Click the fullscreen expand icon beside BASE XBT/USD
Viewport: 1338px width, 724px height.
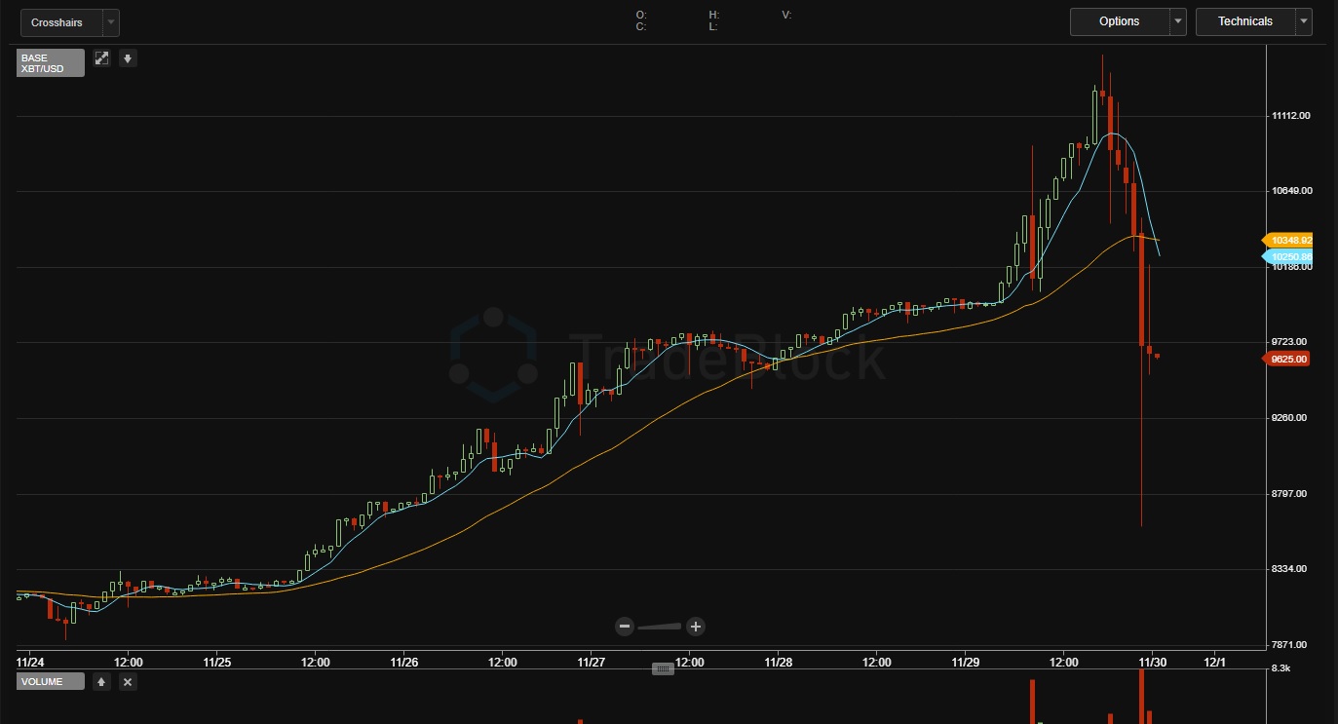(102, 58)
